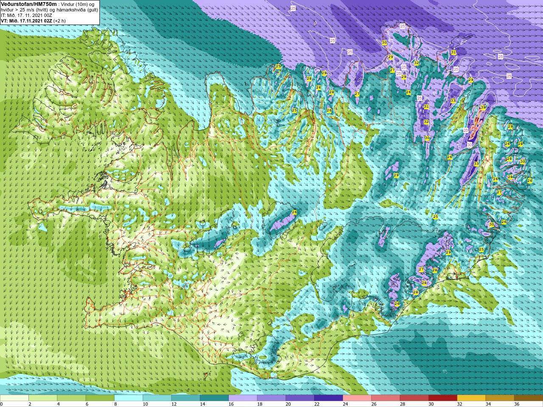This screenshot has height=407, width=543.
Task: Click the 'Vindur (10m) og' header text
Action: click(78, 4)
